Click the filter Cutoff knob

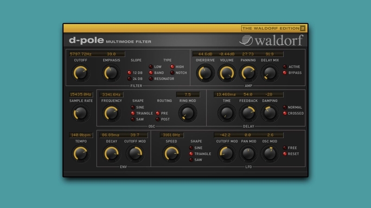pyautogui.click(x=80, y=73)
